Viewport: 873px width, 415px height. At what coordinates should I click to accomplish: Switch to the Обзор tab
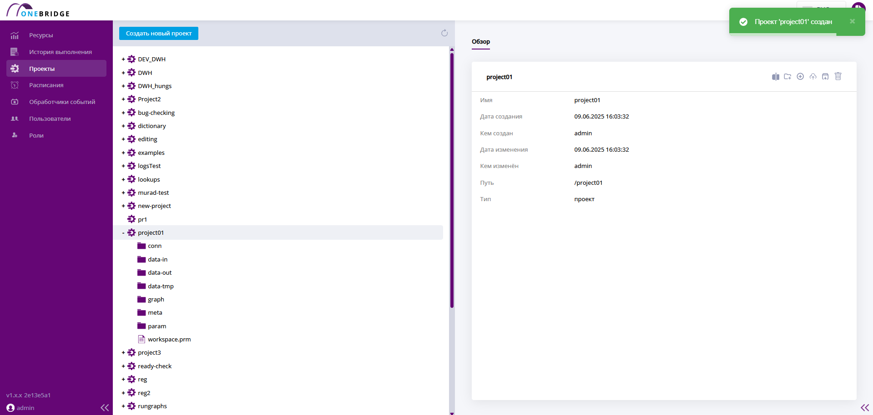click(481, 42)
